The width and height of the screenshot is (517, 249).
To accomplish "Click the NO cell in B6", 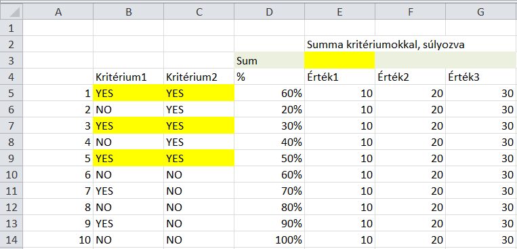I will (129, 109).
